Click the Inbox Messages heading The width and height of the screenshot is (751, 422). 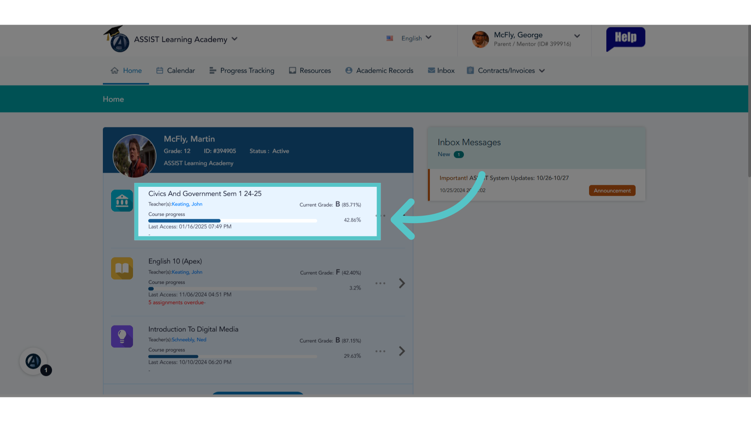[x=469, y=142]
